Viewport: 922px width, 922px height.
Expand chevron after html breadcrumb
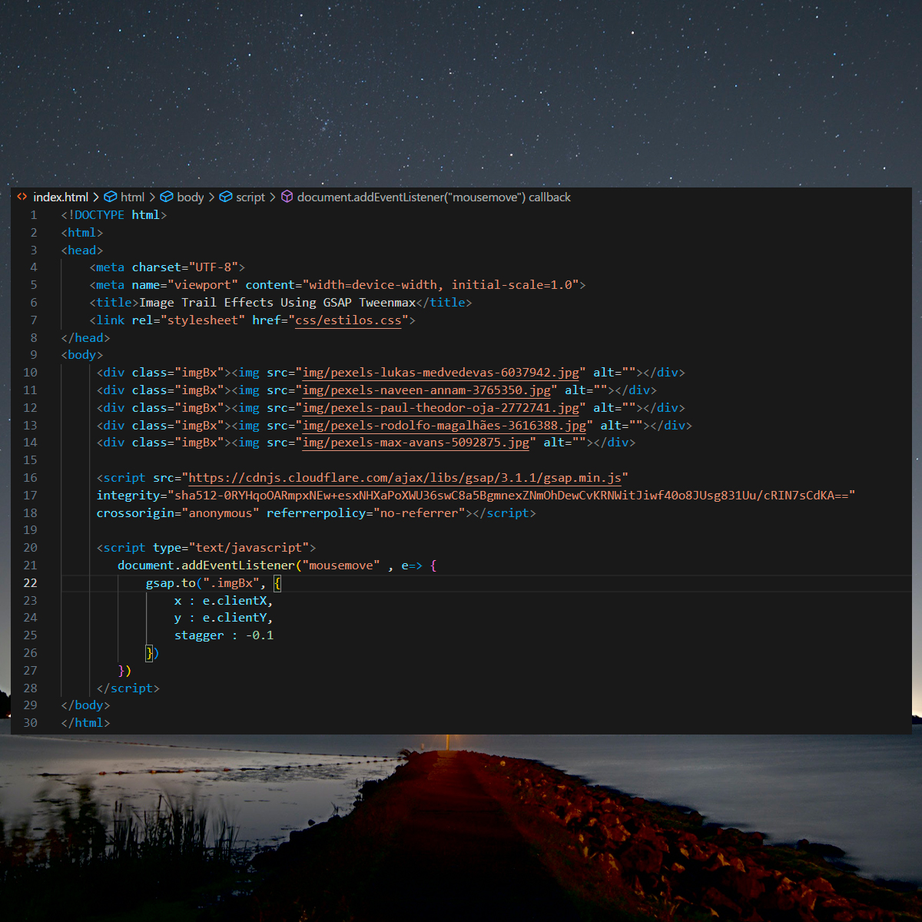point(152,197)
